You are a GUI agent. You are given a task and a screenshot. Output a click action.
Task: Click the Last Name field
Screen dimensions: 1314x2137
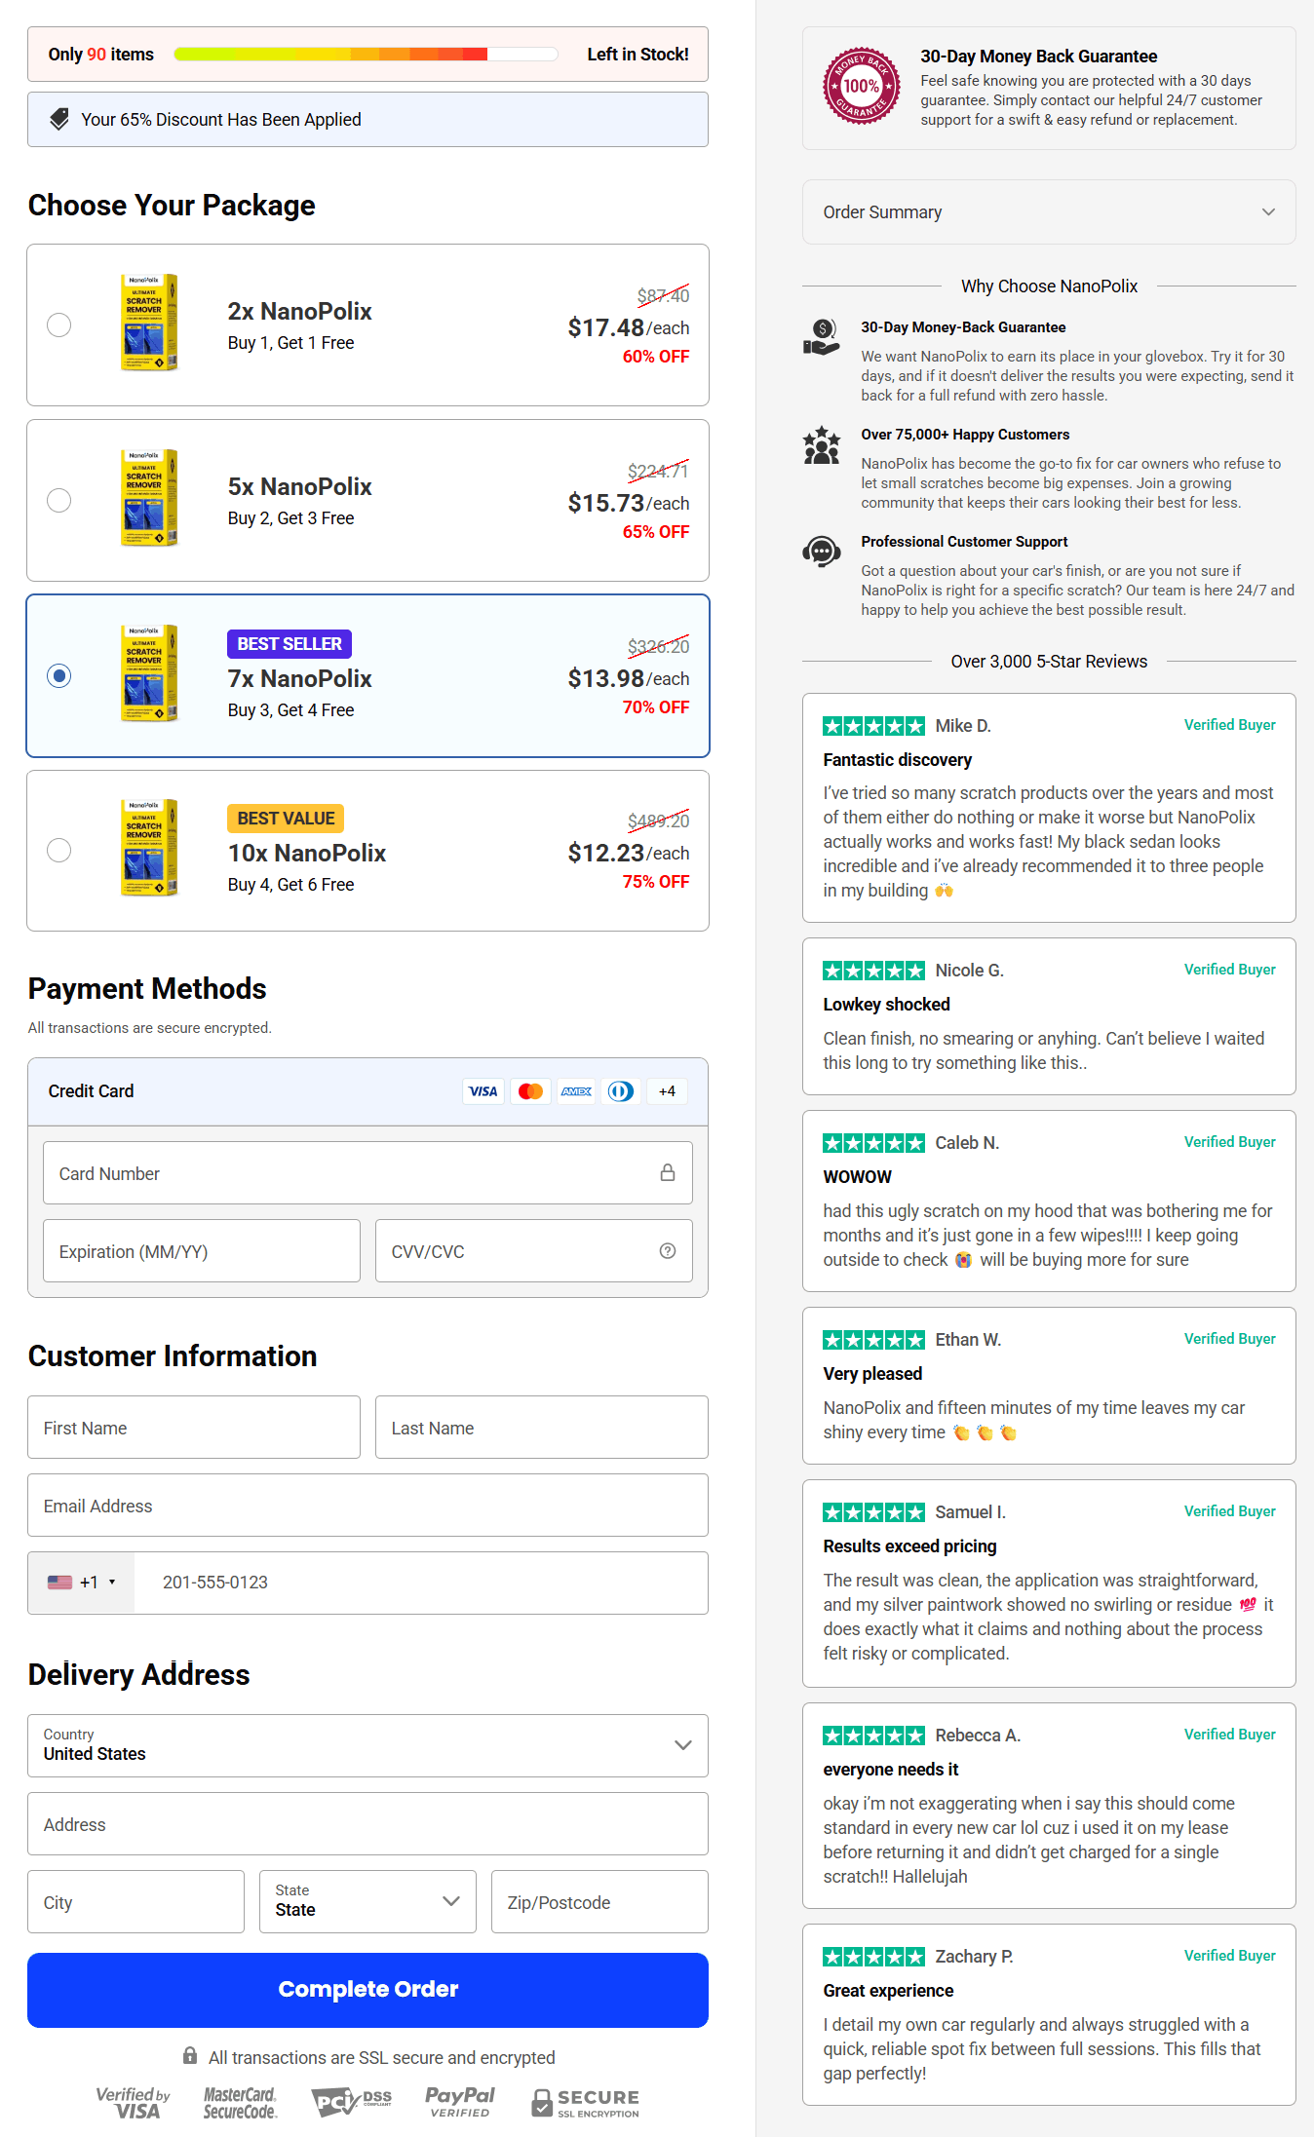tap(541, 1428)
